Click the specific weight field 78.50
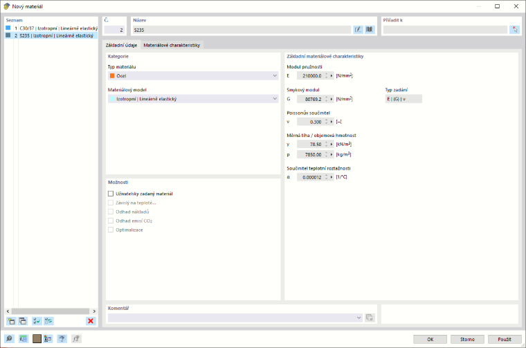Viewport: 526px width, 348px height. click(x=310, y=144)
